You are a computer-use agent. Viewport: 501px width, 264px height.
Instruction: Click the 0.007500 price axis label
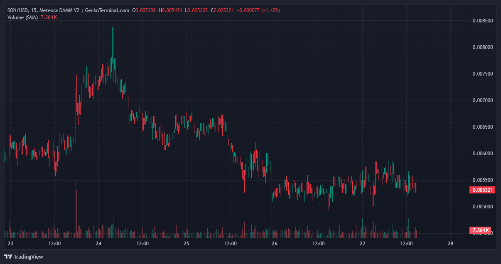point(483,74)
